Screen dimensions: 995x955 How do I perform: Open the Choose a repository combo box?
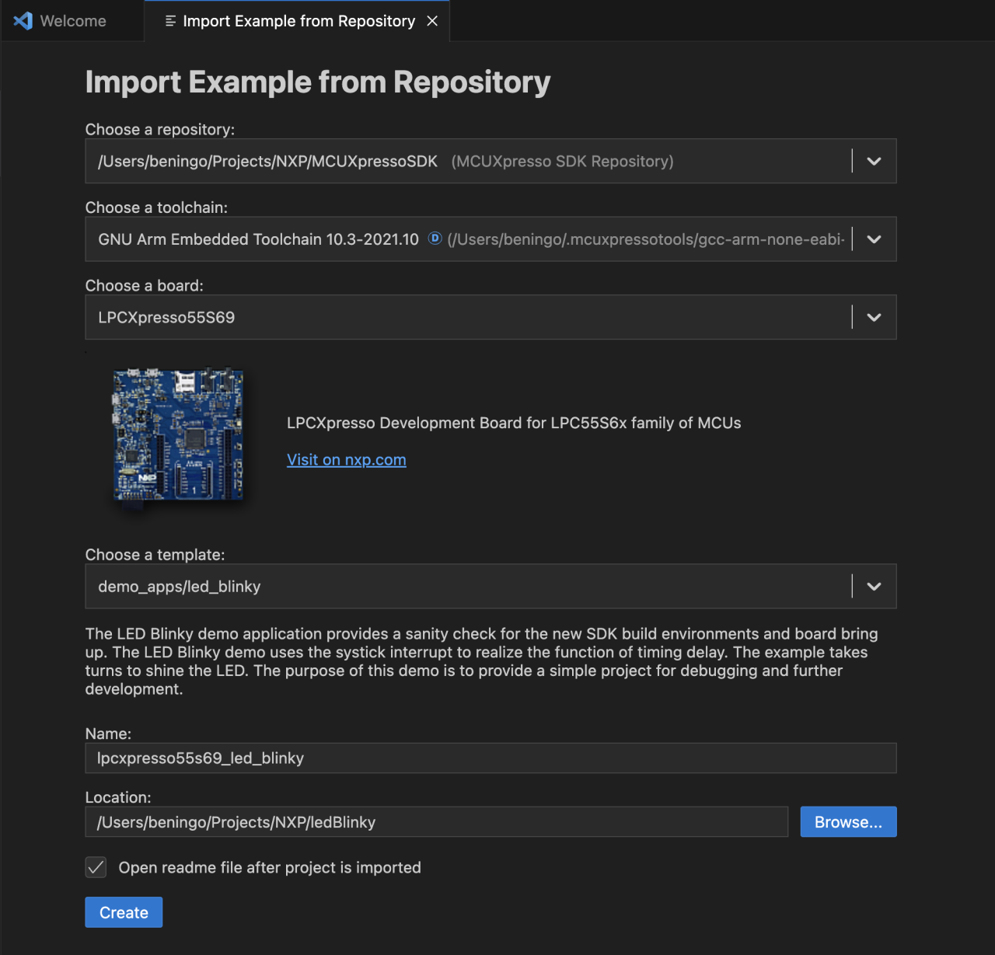(466, 161)
